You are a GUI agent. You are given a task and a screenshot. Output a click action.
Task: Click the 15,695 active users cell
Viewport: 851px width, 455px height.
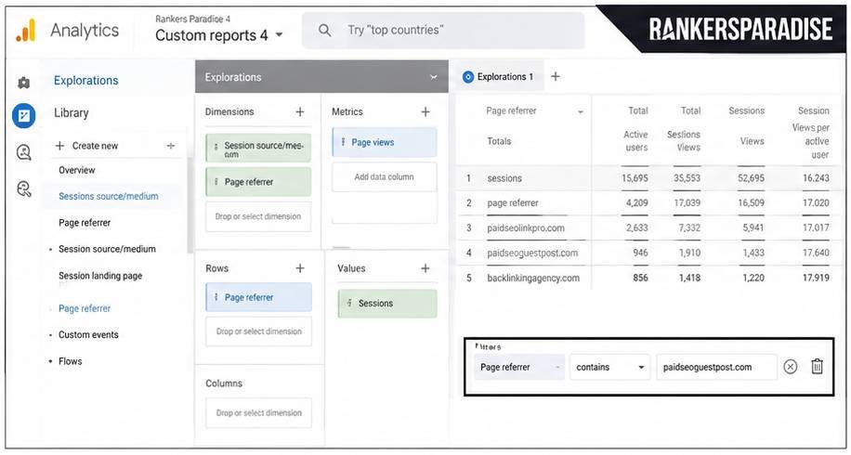point(635,178)
